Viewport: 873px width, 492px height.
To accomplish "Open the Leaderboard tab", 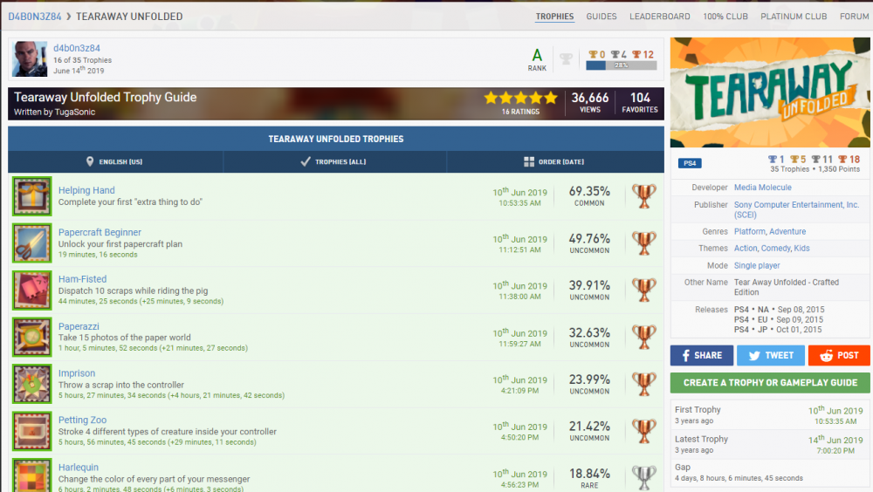I will [x=660, y=17].
